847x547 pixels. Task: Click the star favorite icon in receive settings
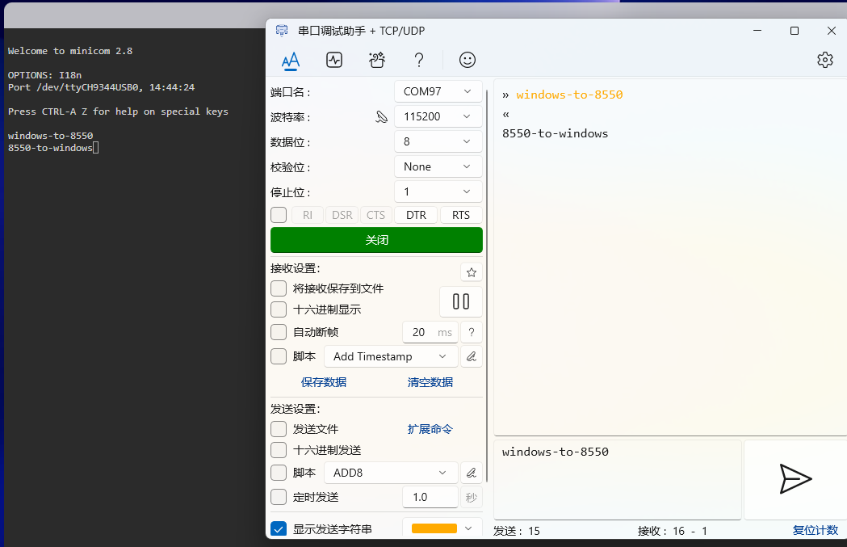pos(472,272)
